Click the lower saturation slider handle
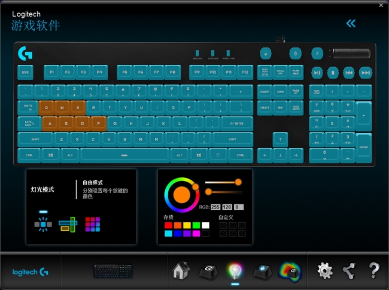The image size is (389, 290). 208,192
